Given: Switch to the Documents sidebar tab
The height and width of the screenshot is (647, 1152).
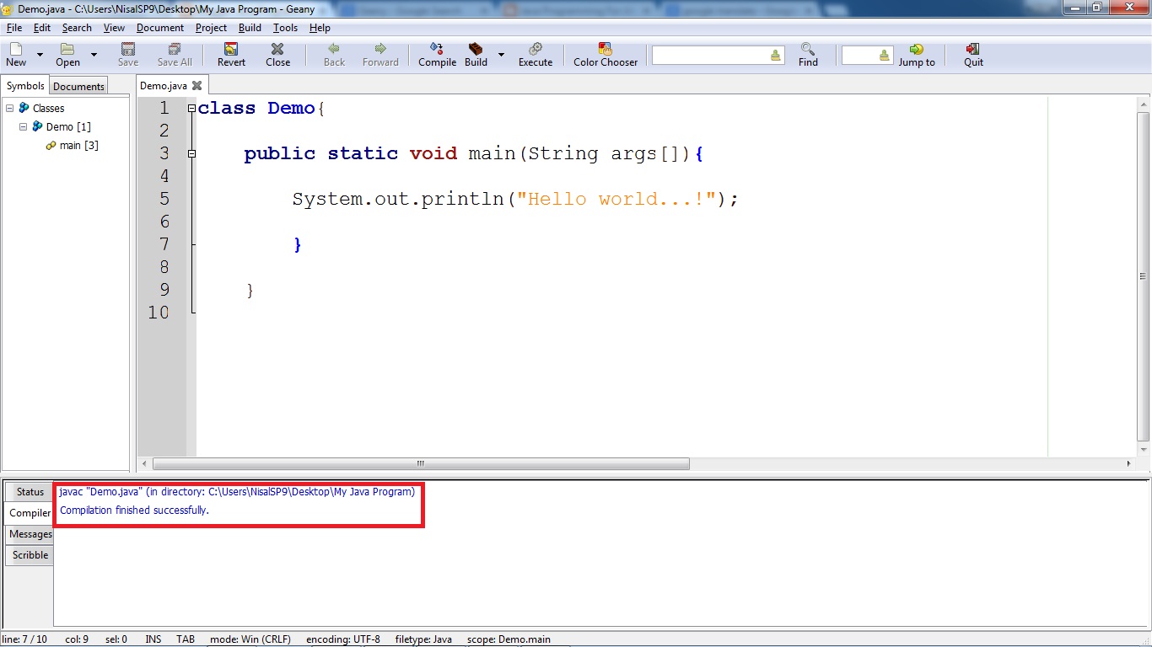Looking at the screenshot, I should click(x=78, y=86).
